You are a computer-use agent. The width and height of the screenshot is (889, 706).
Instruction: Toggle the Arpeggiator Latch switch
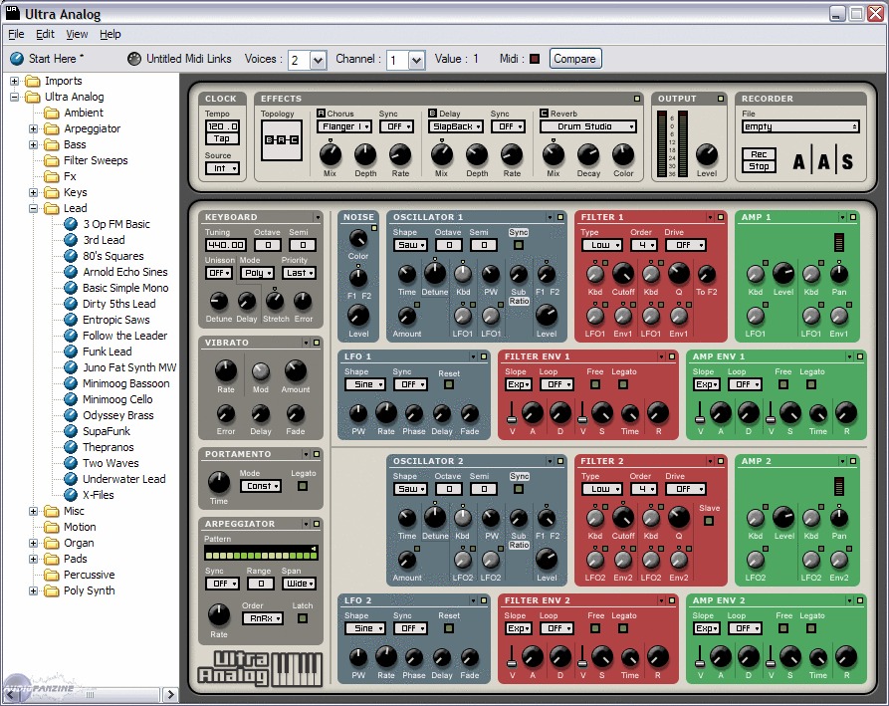coord(303,618)
